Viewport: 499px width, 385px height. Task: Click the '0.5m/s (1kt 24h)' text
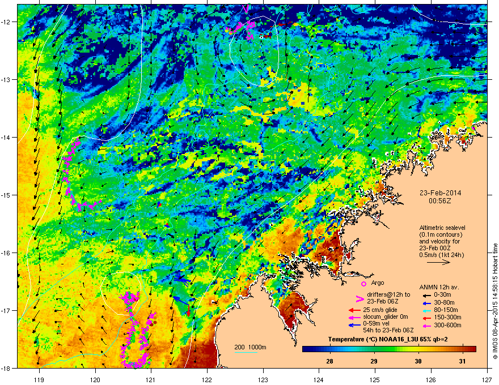tap(441, 255)
